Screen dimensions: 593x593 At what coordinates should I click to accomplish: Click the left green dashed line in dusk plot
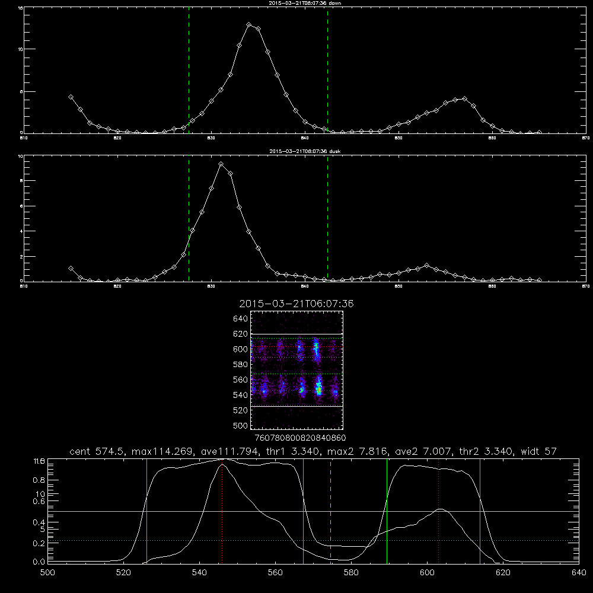pyautogui.click(x=189, y=219)
